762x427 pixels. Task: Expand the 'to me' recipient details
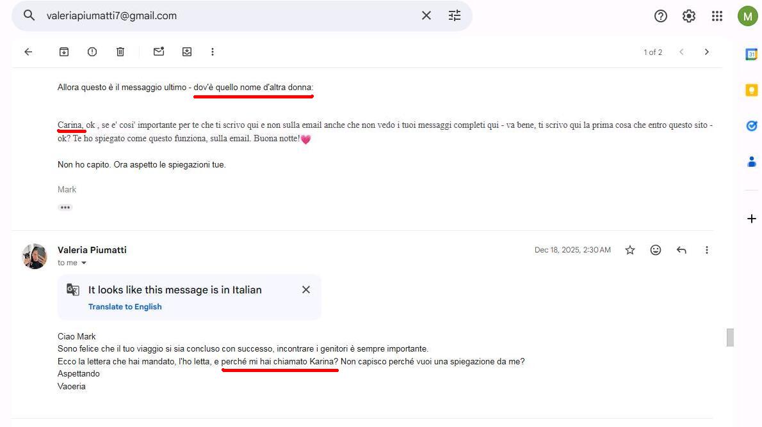[83, 263]
